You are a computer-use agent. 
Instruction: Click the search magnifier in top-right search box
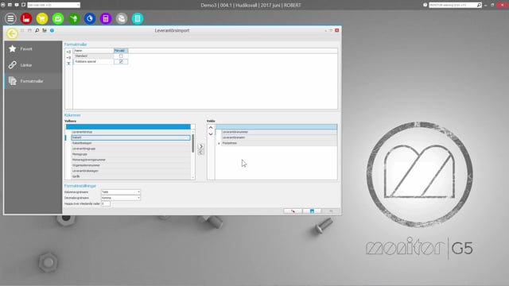tap(479, 5)
